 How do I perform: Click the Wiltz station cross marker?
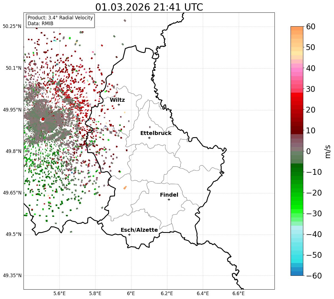point(119,105)
